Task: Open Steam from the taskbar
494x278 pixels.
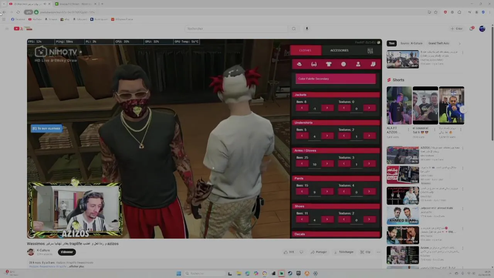Action: (290, 273)
